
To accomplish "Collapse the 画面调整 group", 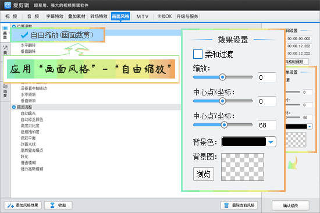I will (x=14, y=107).
